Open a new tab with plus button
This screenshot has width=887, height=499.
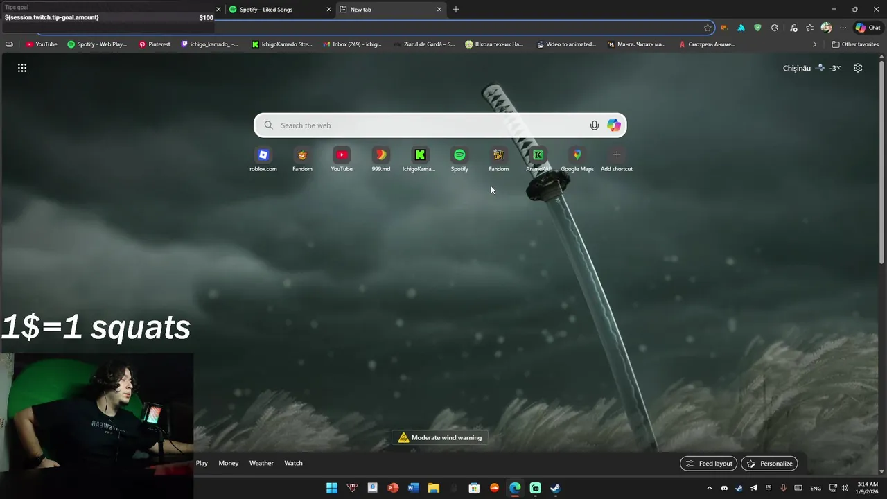(456, 10)
